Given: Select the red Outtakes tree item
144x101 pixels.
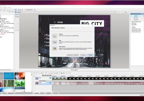Looking at the screenshot, I should point(3,34).
